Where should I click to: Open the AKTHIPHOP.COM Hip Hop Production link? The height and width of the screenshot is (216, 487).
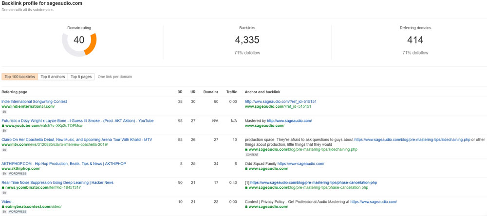tap(64, 164)
